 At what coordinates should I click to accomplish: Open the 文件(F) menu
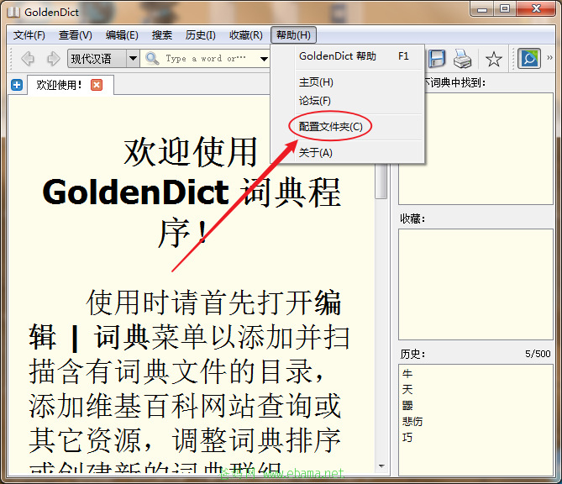[x=29, y=35]
